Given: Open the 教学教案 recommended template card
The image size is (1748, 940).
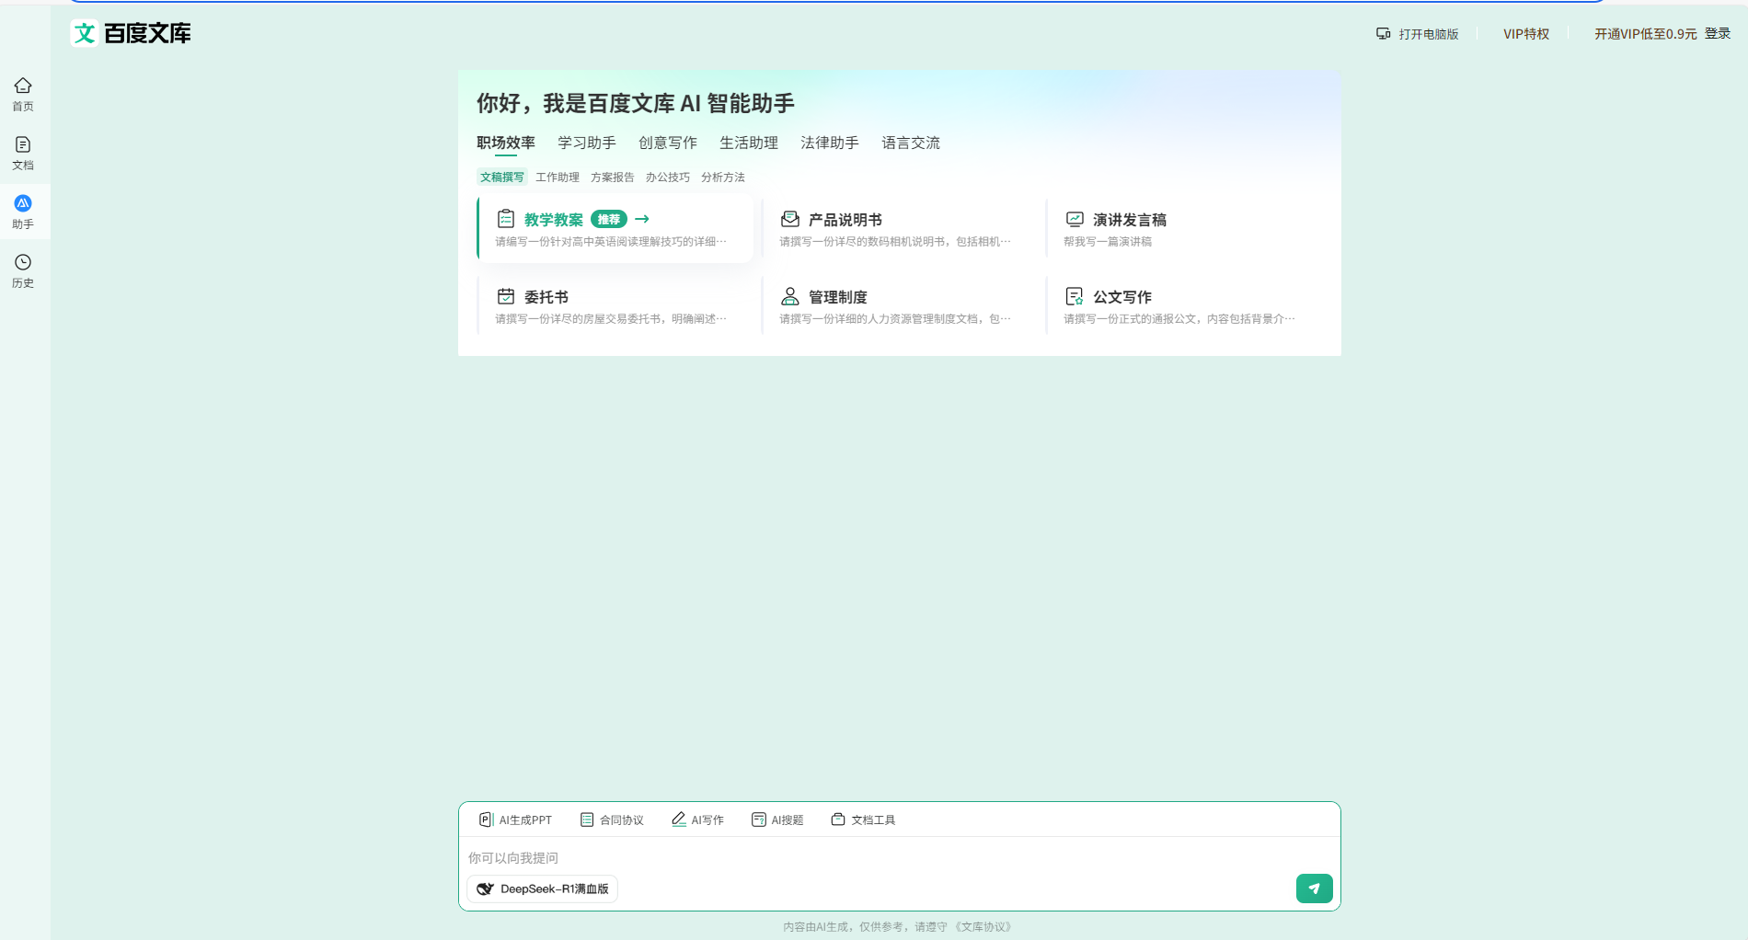Looking at the screenshot, I should [x=615, y=228].
